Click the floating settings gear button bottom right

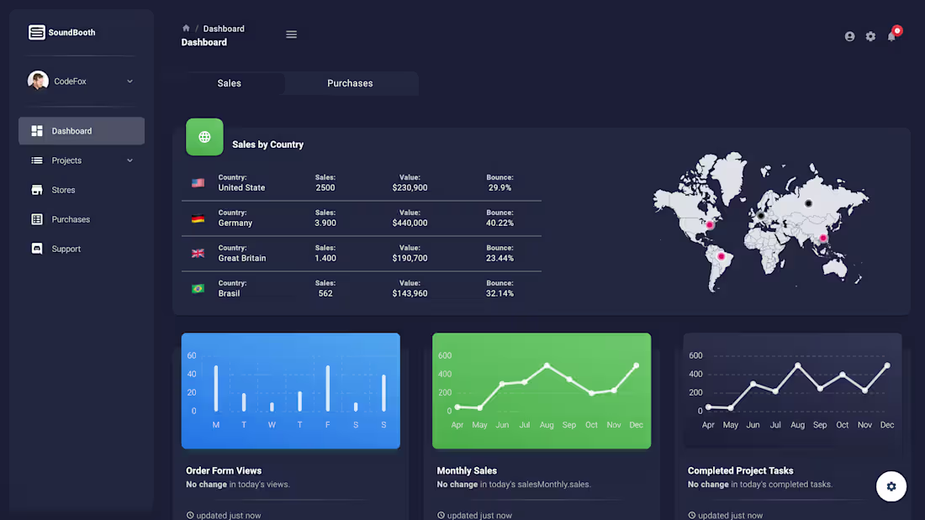[891, 486]
